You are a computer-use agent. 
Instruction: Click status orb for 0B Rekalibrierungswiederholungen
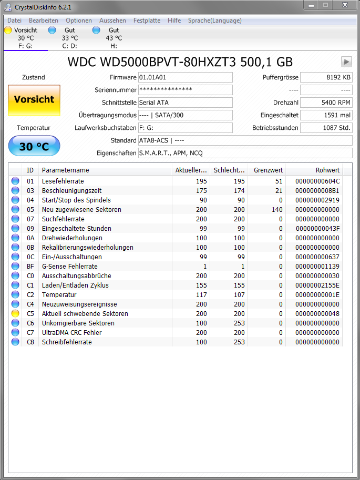click(15, 247)
